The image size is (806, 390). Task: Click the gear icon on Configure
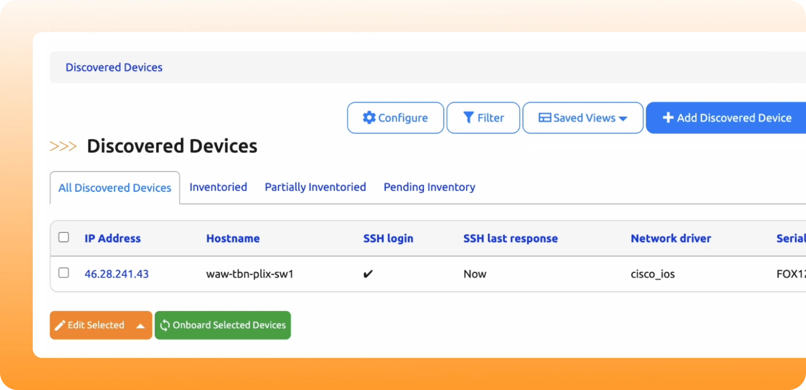pyautogui.click(x=369, y=118)
